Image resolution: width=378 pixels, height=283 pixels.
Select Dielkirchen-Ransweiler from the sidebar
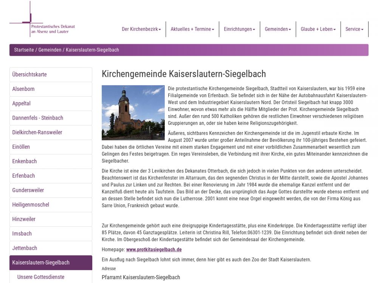pos(37,132)
